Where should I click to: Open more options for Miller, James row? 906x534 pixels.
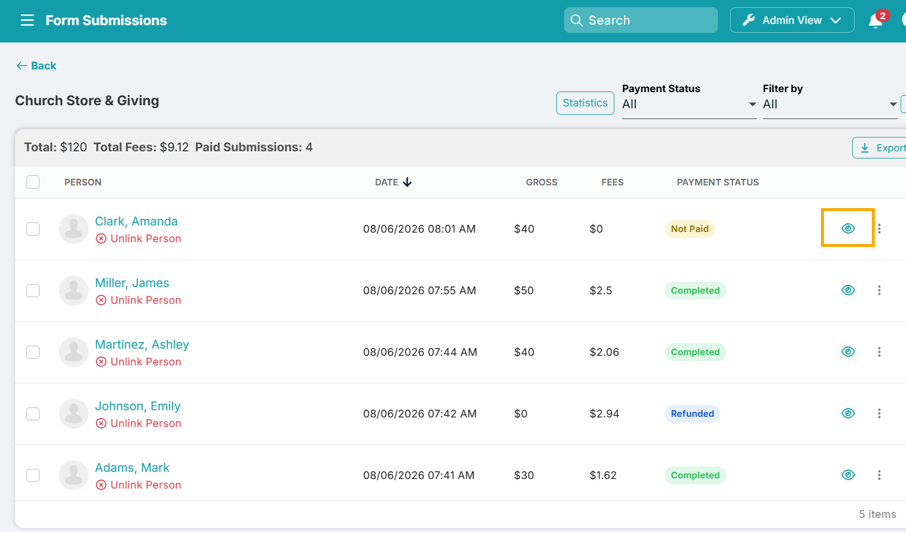[879, 290]
